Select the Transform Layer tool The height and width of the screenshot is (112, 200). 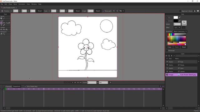(1, 23)
